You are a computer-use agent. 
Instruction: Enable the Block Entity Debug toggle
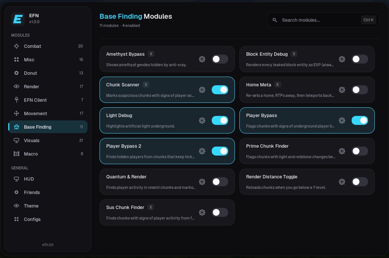(360, 59)
